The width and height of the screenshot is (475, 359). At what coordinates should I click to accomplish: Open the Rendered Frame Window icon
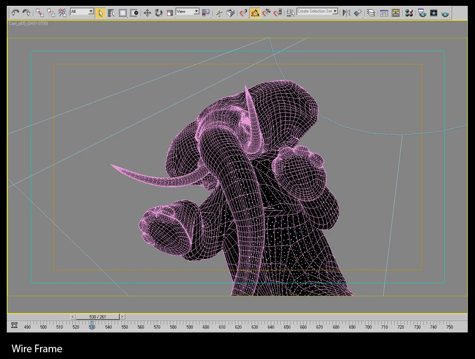click(434, 13)
